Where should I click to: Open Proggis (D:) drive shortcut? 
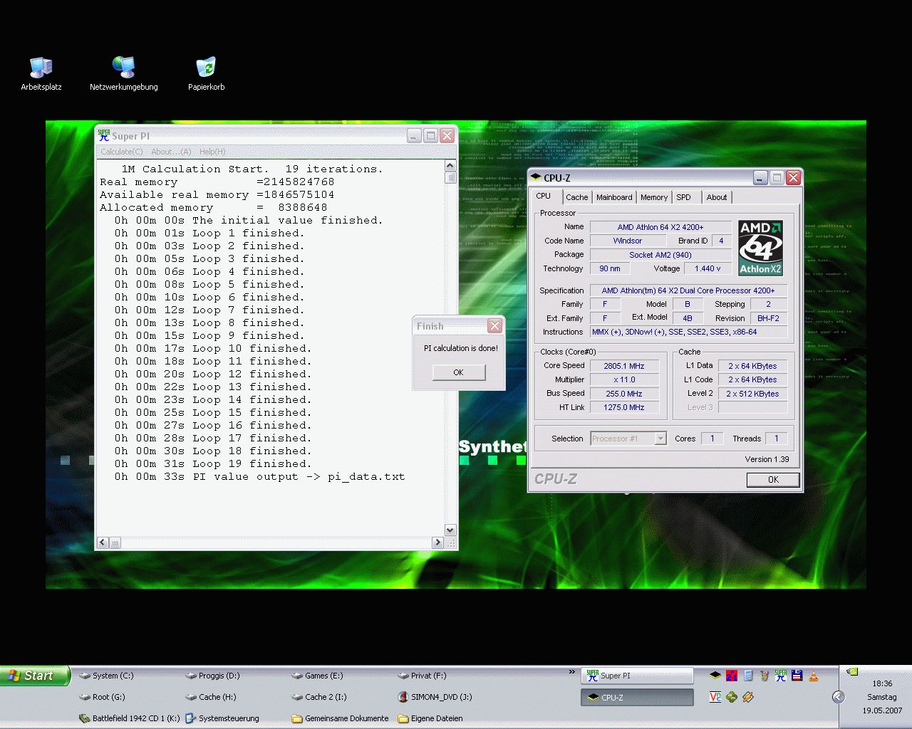[213, 676]
